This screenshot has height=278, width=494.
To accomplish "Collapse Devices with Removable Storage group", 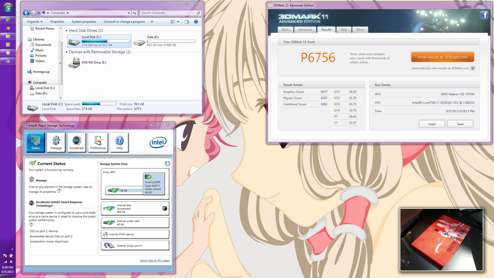I will point(67,52).
